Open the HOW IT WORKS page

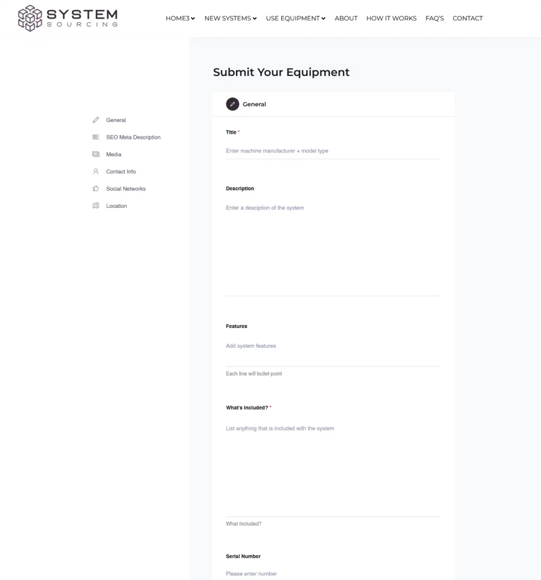pos(391,18)
